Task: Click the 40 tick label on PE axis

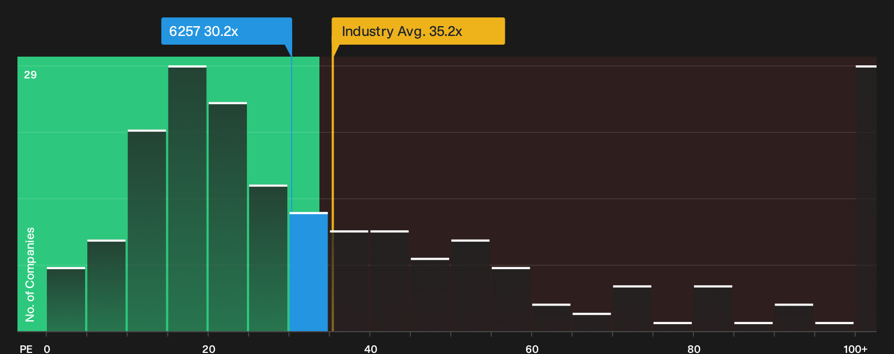Action: [x=371, y=349]
